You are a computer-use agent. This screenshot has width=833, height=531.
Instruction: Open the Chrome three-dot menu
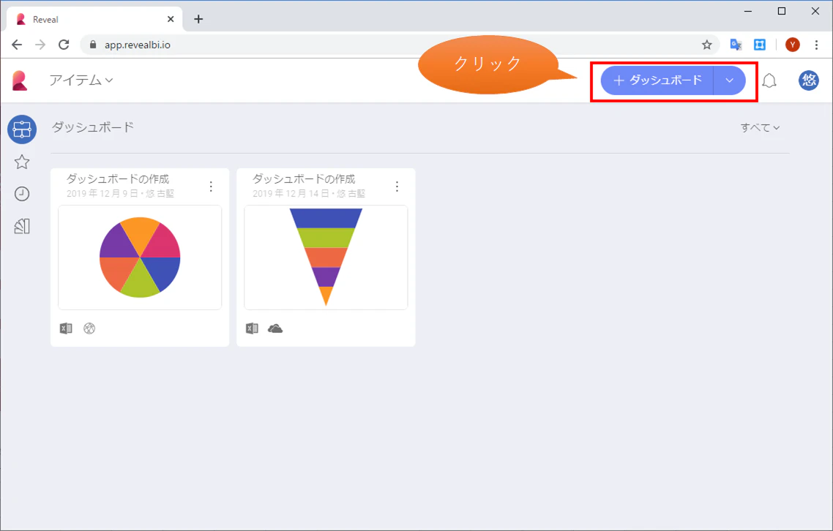pyautogui.click(x=817, y=45)
